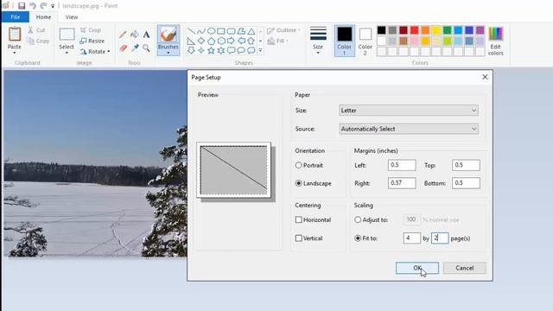Click Fit to pages wide field
553x311 pixels.
(411, 238)
